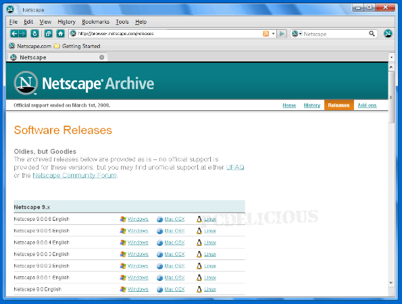The width and height of the screenshot is (402, 304).
Task: Click the title bar Netscape icon
Action: (x=10, y=9)
